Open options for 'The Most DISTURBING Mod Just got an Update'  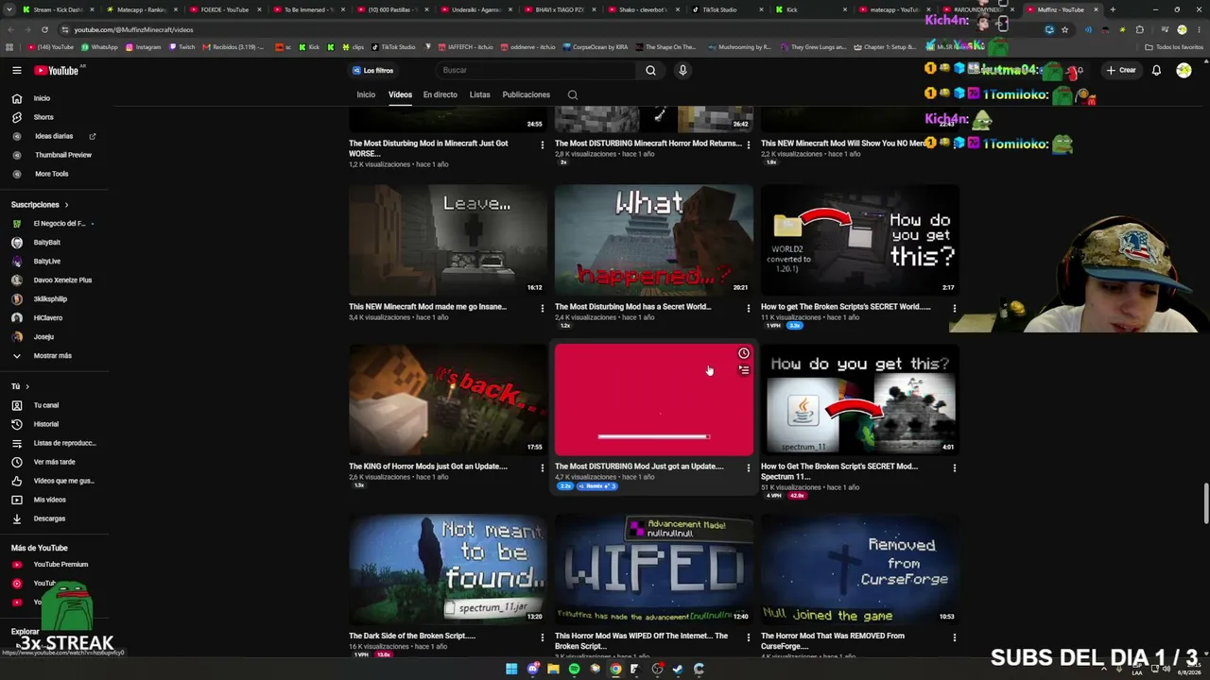tap(748, 467)
